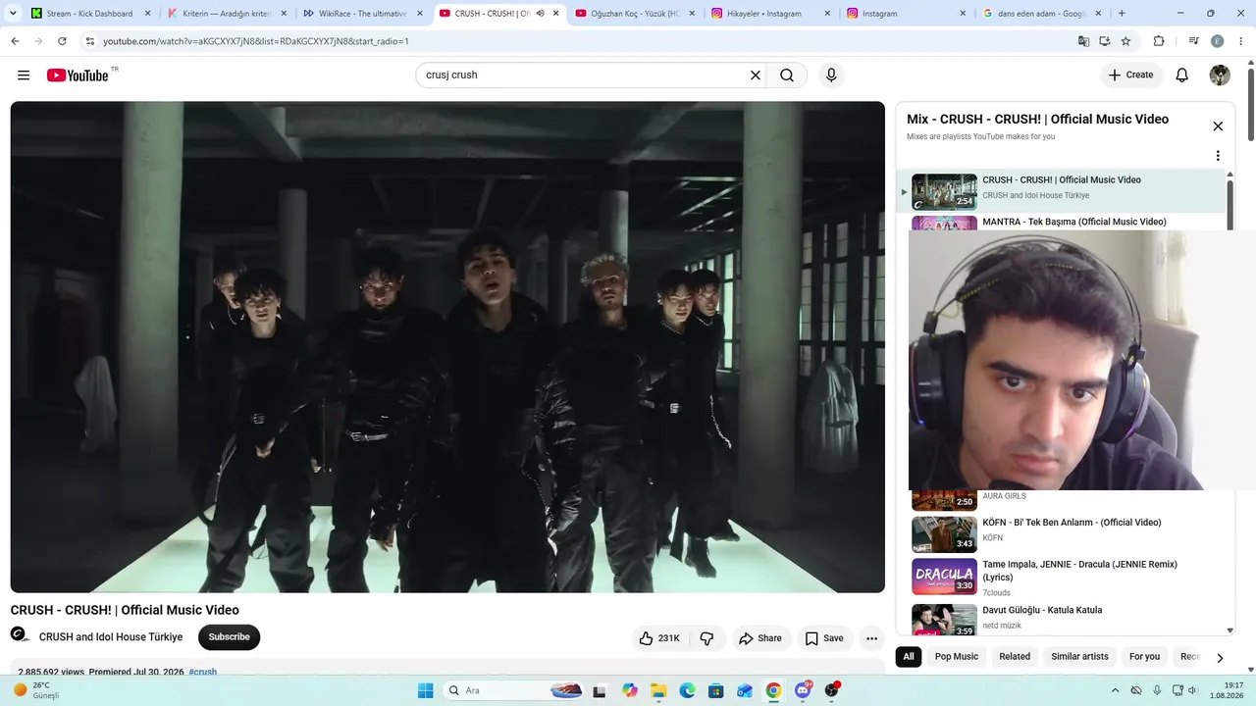
Task: Switch to the Stream - Kick Dashboard tab
Action: [x=90, y=14]
